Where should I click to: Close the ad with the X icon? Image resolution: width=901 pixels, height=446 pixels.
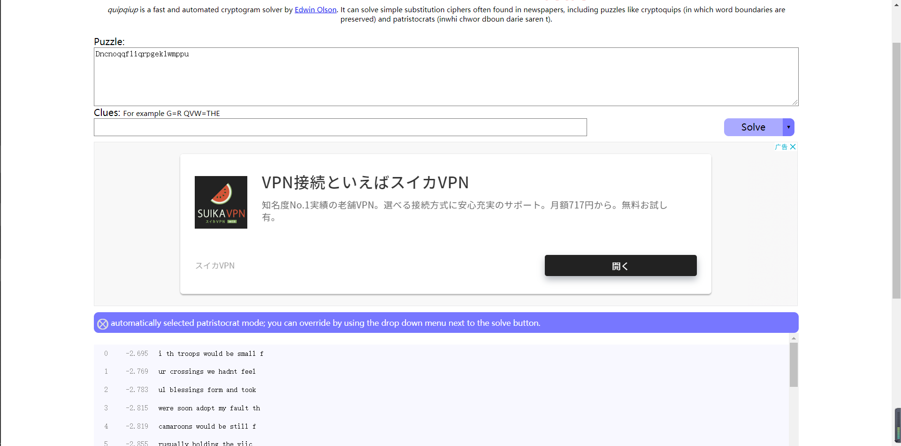click(793, 147)
